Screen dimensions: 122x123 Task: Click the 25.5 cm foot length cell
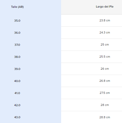click(105, 57)
